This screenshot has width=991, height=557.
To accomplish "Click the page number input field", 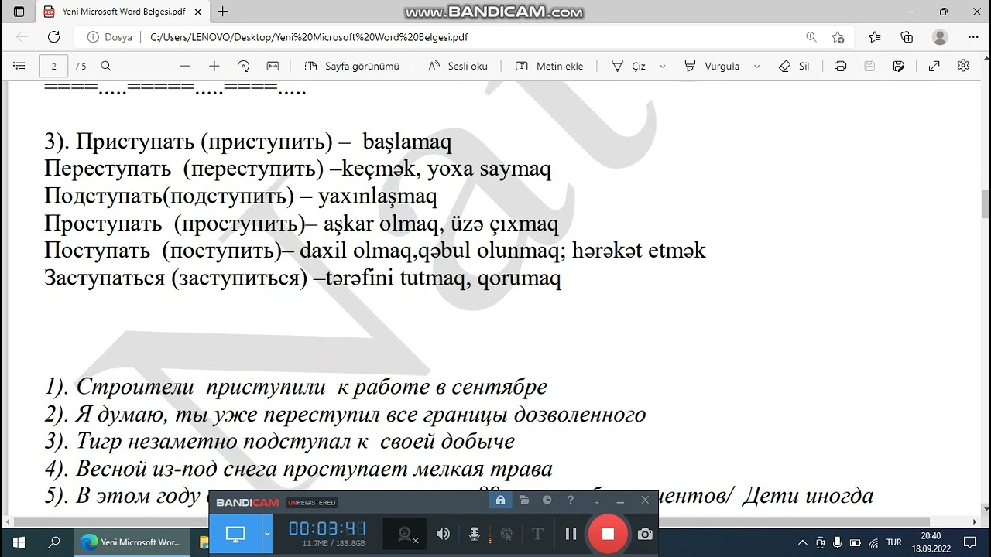I will (x=54, y=67).
